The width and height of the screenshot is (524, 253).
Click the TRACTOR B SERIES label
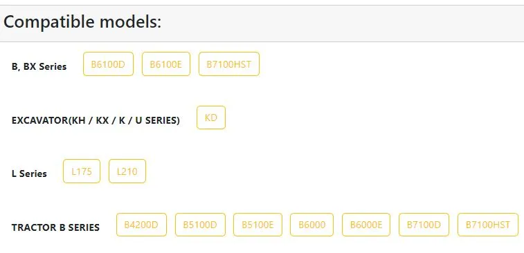(x=55, y=227)
